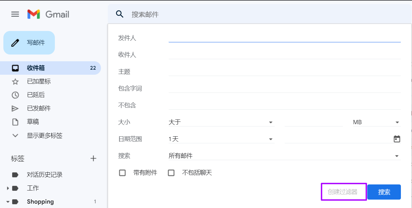Click the Gmail logo

point(48,14)
